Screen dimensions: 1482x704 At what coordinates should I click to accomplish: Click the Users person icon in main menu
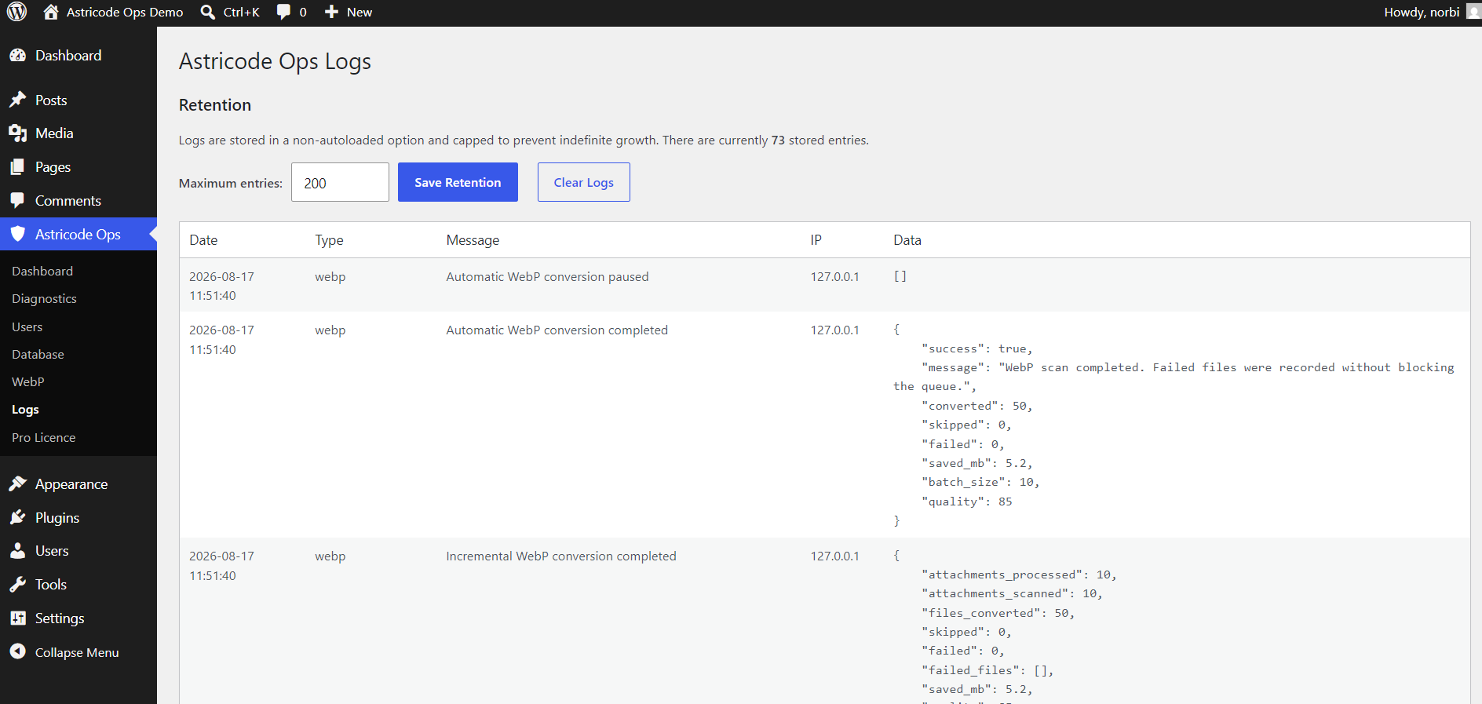(x=17, y=551)
